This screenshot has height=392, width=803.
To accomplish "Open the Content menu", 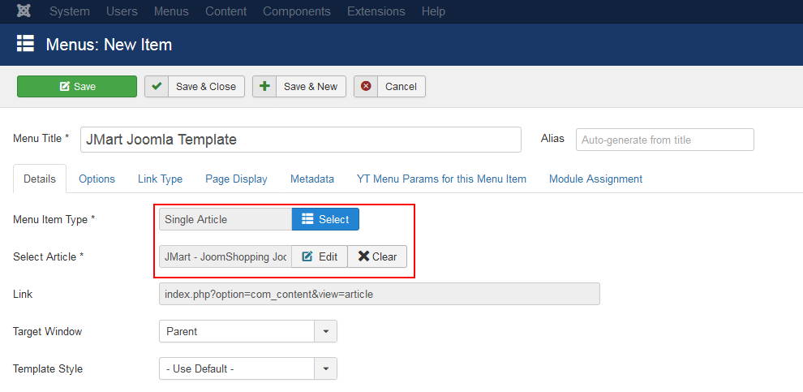I will (x=225, y=11).
